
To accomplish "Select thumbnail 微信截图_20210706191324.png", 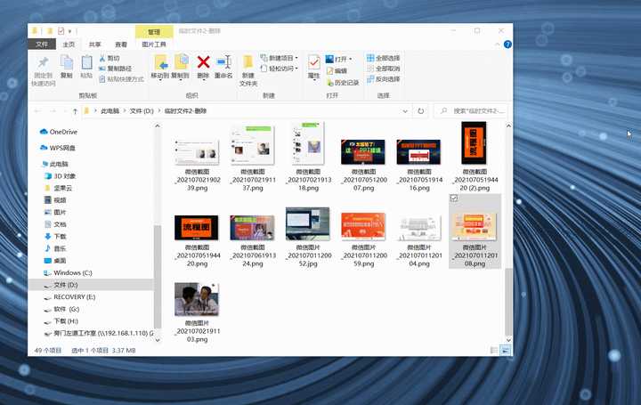I will (x=252, y=240).
